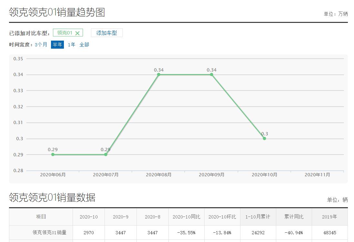Screen dimensions: 354x242
Task: Click the 项目 table header
Action: pyautogui.click(x=41, y=217)
